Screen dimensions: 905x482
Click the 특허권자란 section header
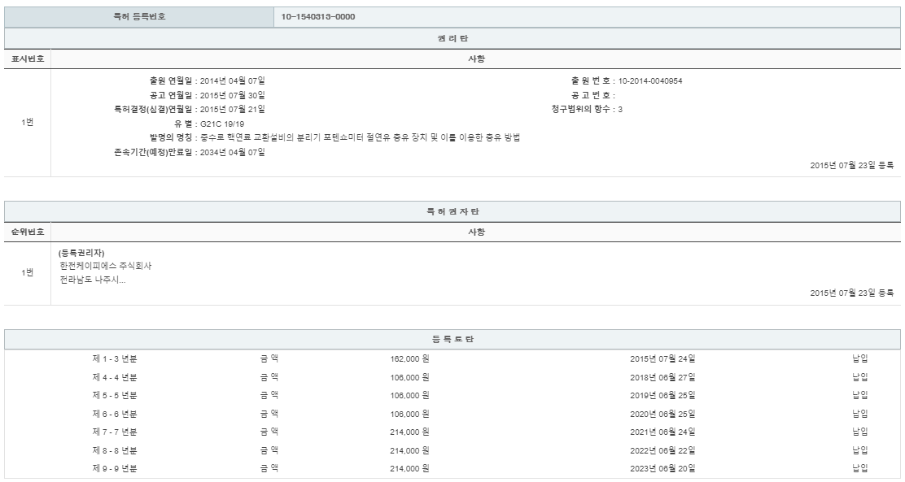pyautogui.click(x=452, y=211)
